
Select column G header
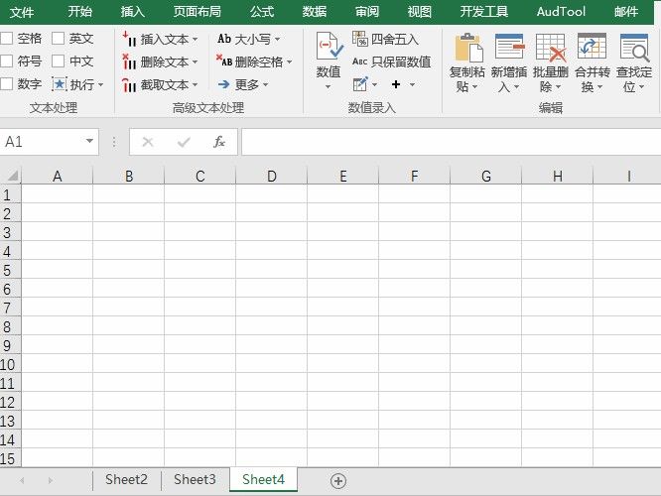(486, 176)
